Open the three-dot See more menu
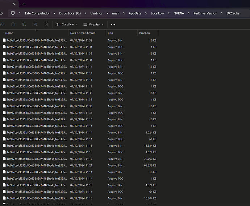Image resolution: width=250 pixels, height=206 pixels. point(113,25)
